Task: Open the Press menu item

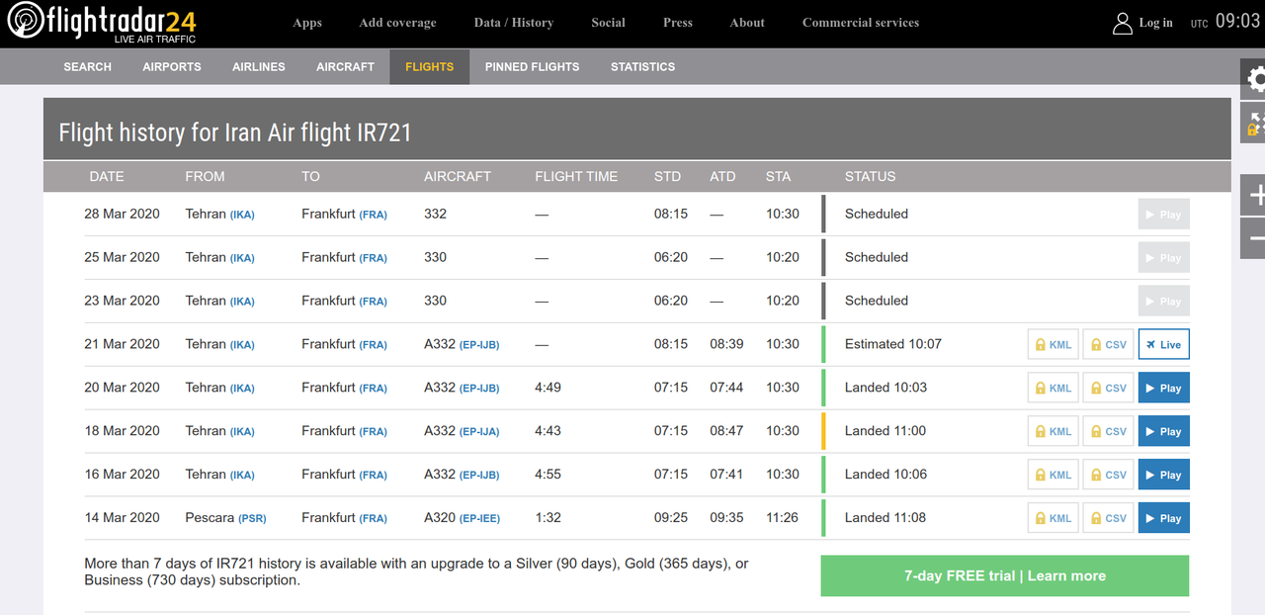Action: click(678, 23)
